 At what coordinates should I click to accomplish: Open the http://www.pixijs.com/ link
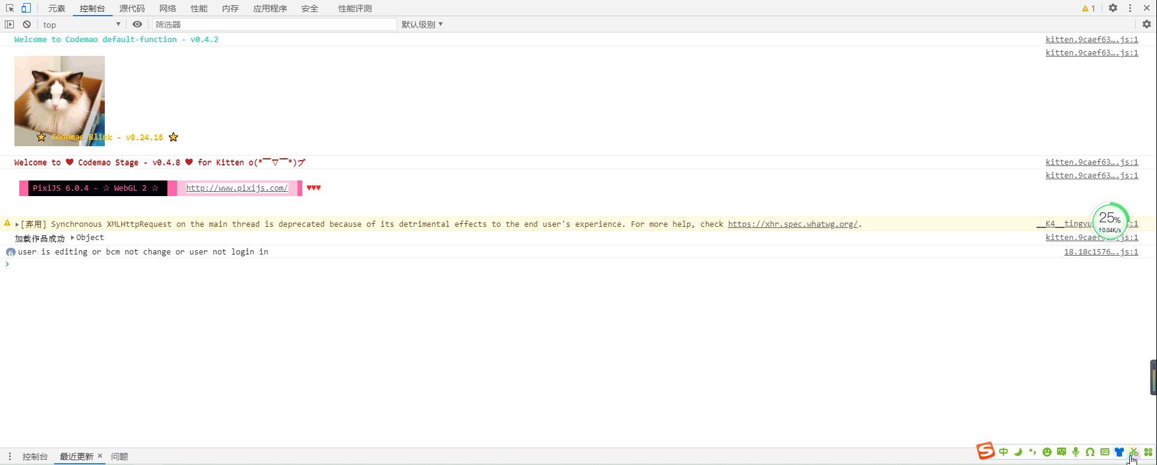point(237,188)
